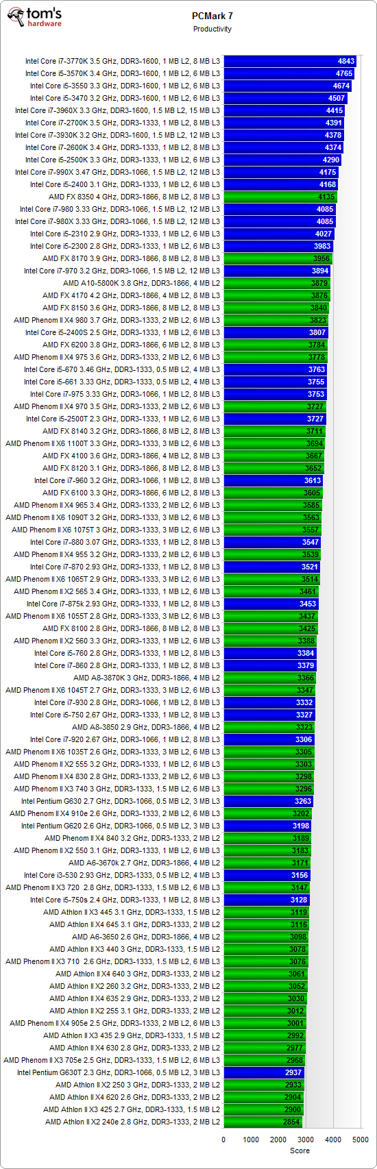Select the Intel Core i5-750 2.67 GHz label

125,715
